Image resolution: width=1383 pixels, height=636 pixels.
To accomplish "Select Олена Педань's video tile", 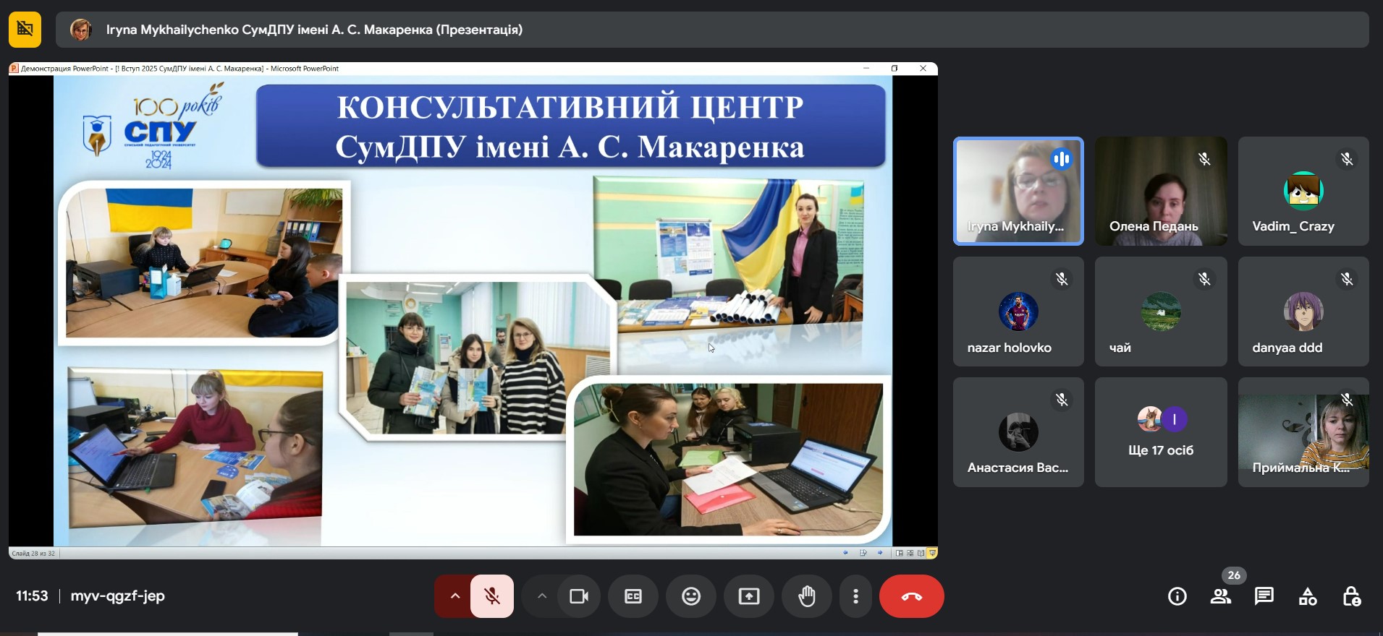I will click(1161, 191).
